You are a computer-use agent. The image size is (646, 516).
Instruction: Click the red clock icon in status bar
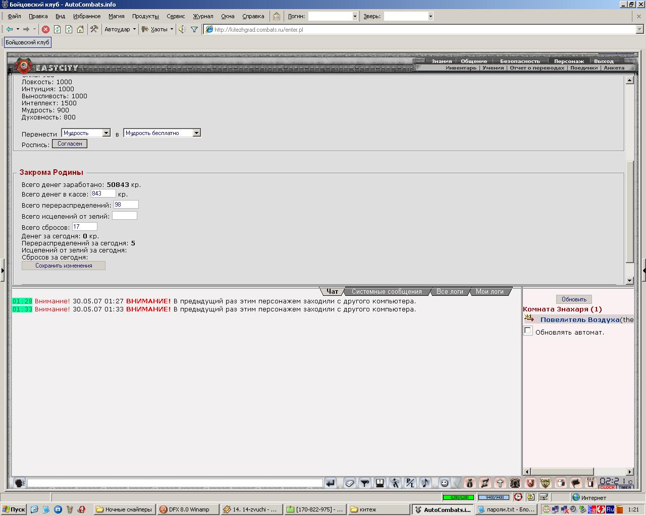coord(518,497)
